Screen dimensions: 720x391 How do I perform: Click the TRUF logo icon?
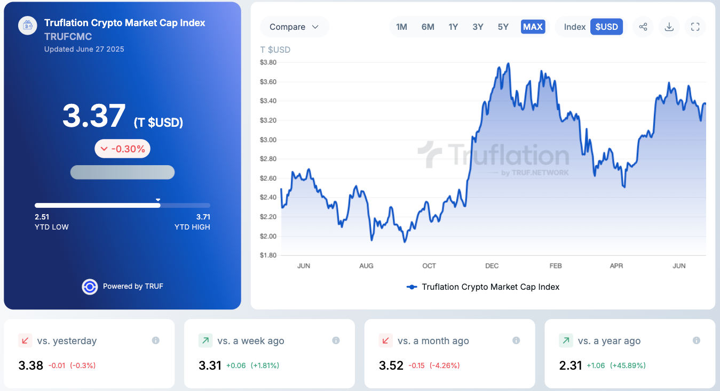90,287
